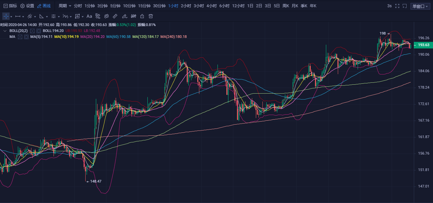Collapse the BOLL indicator legend chevron
433x203 pixels.
[5, 31]
